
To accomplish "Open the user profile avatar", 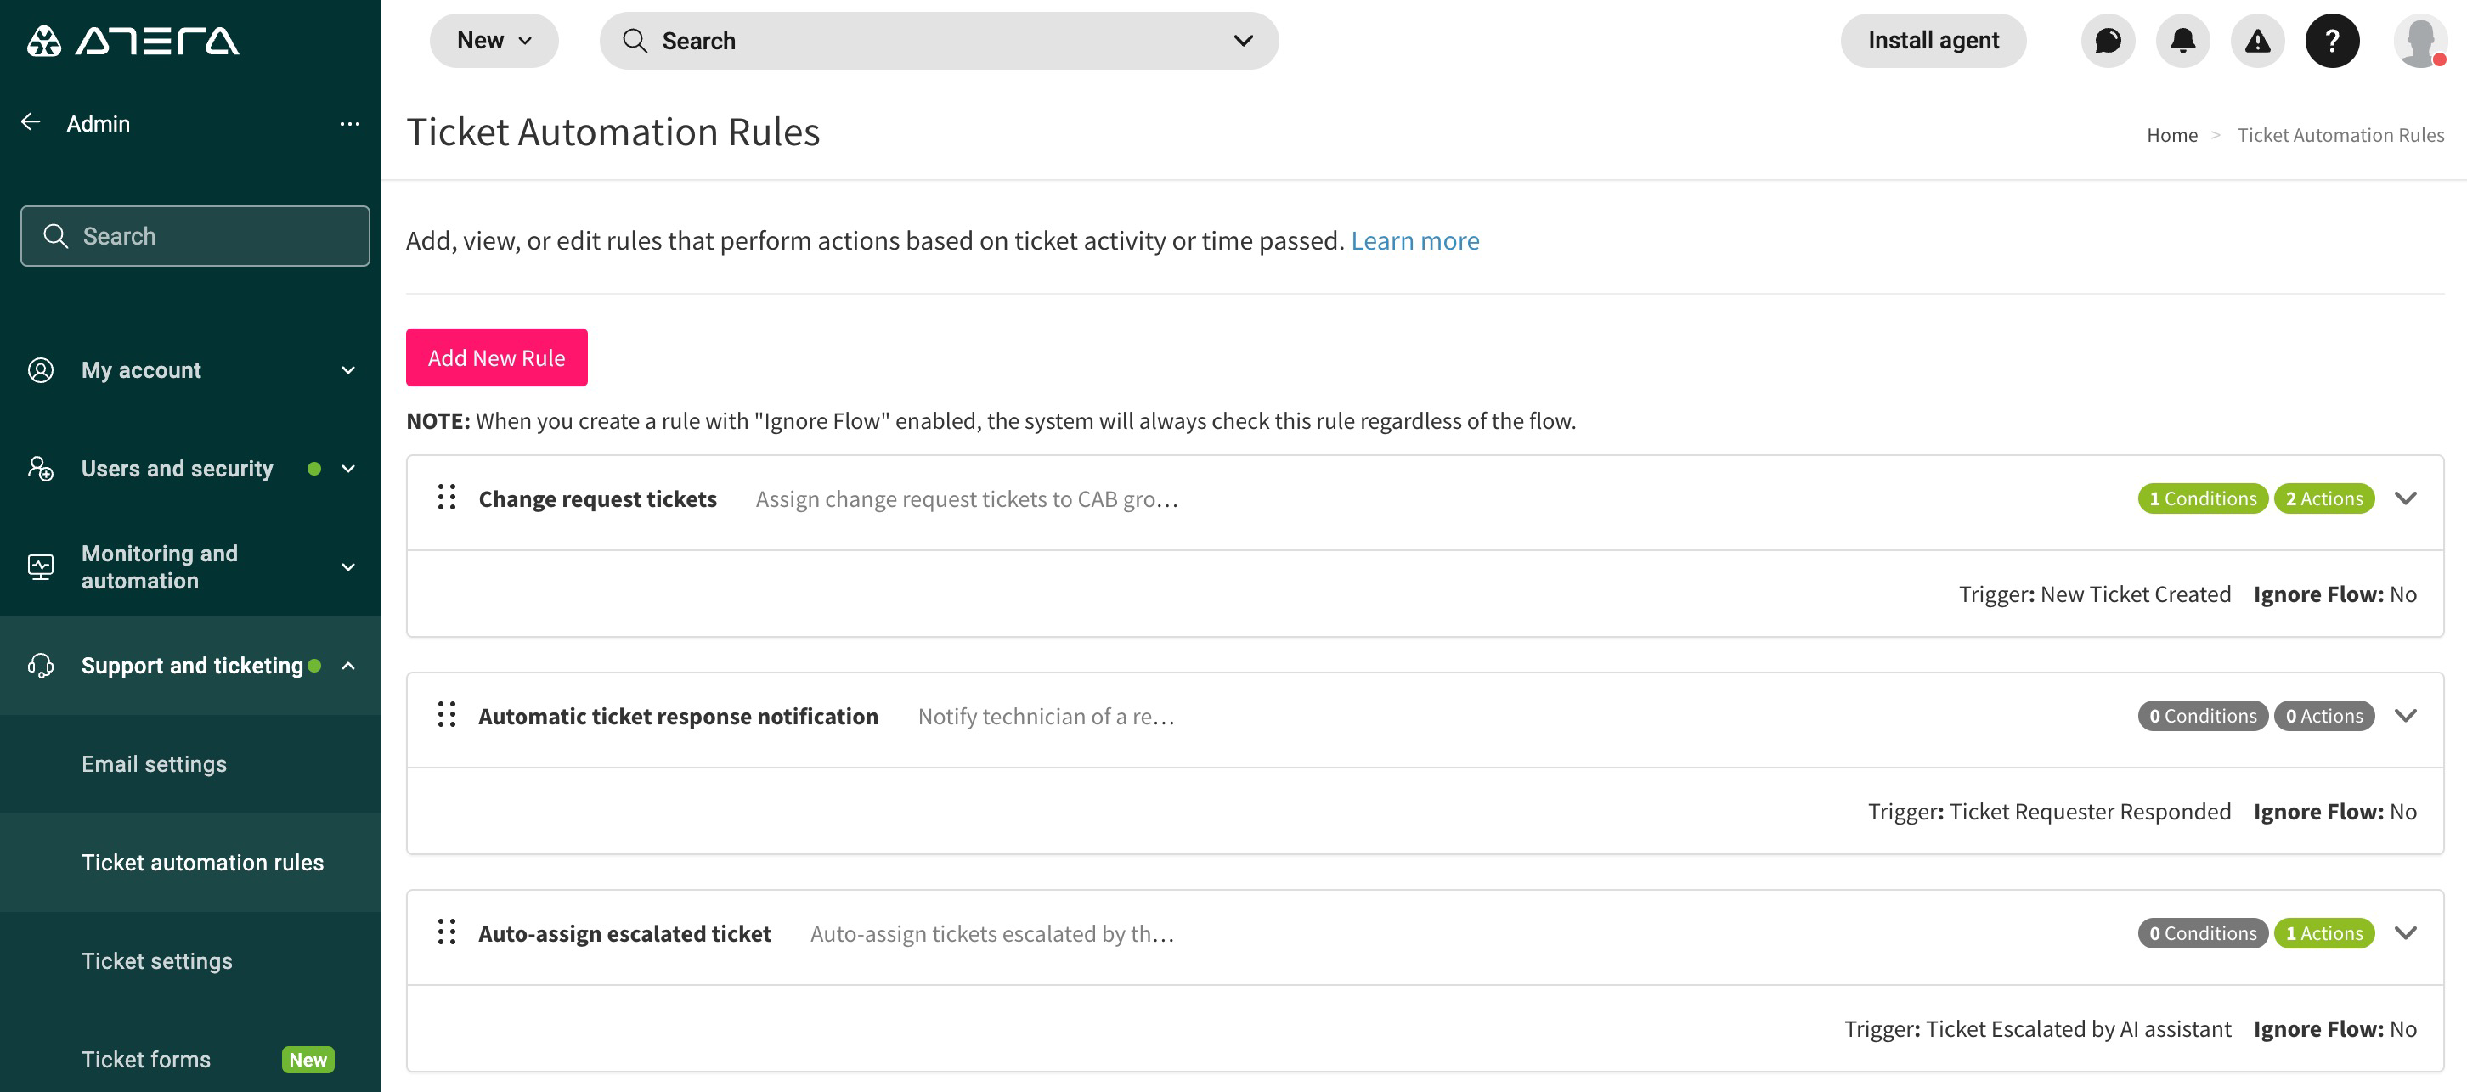I will click(x=2419, y=41).
